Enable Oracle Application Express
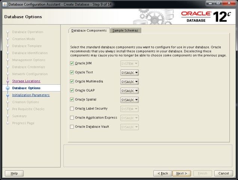238x180 pixels. pyautogui.click(x=72, y=118)
